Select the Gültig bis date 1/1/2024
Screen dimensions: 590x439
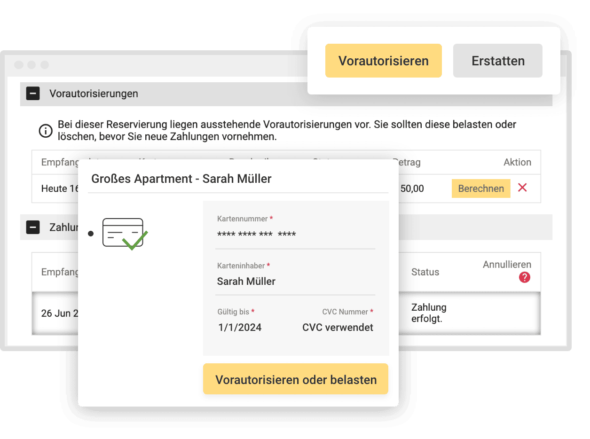point(240,328)
